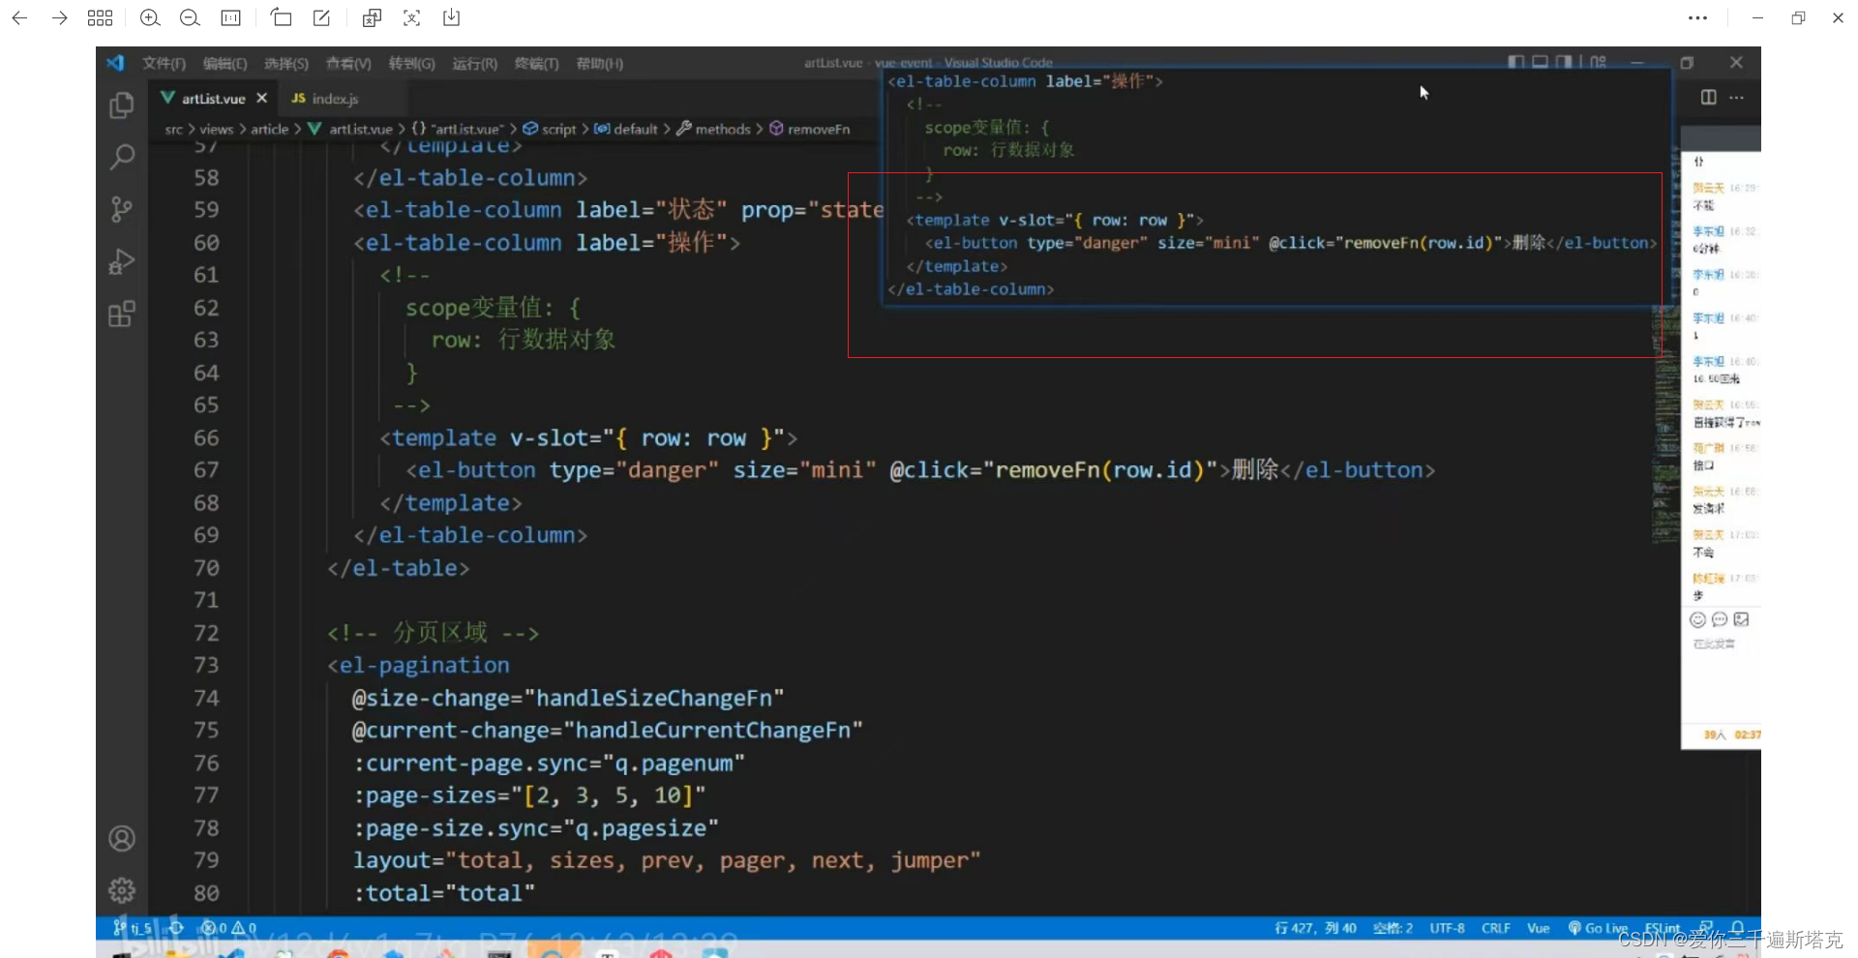Go back to the previous image
Image resolution: width=1858 pixels, height=958 pixels.
19,17
